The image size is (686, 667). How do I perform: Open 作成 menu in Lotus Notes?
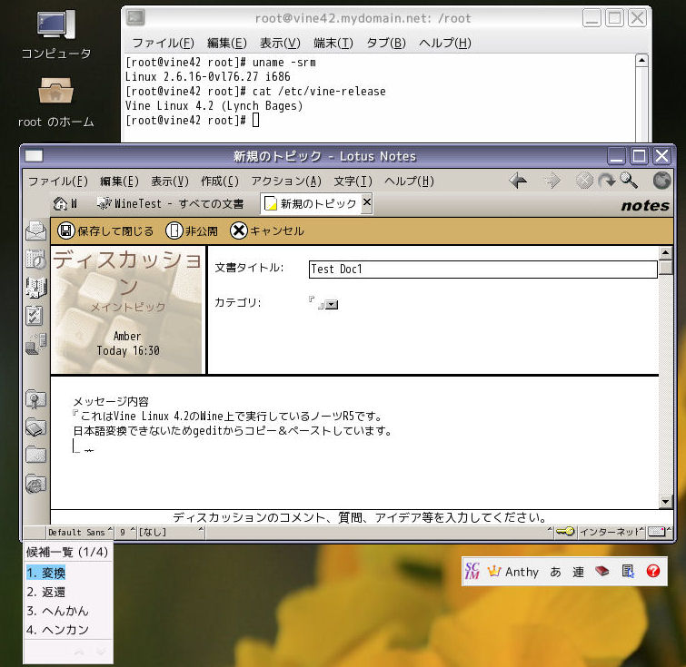pyautogui.click(x=220, y=181)
